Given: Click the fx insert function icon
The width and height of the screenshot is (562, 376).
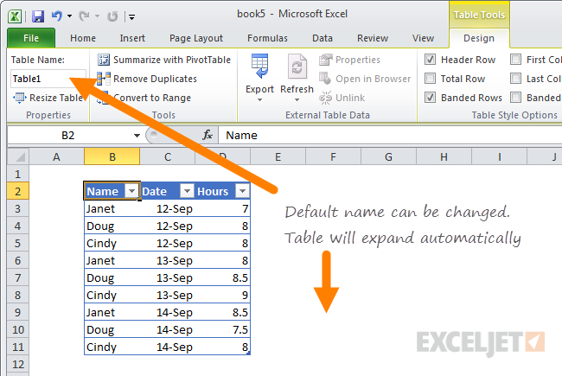Looking at the screenshot, I should point(208,135).
